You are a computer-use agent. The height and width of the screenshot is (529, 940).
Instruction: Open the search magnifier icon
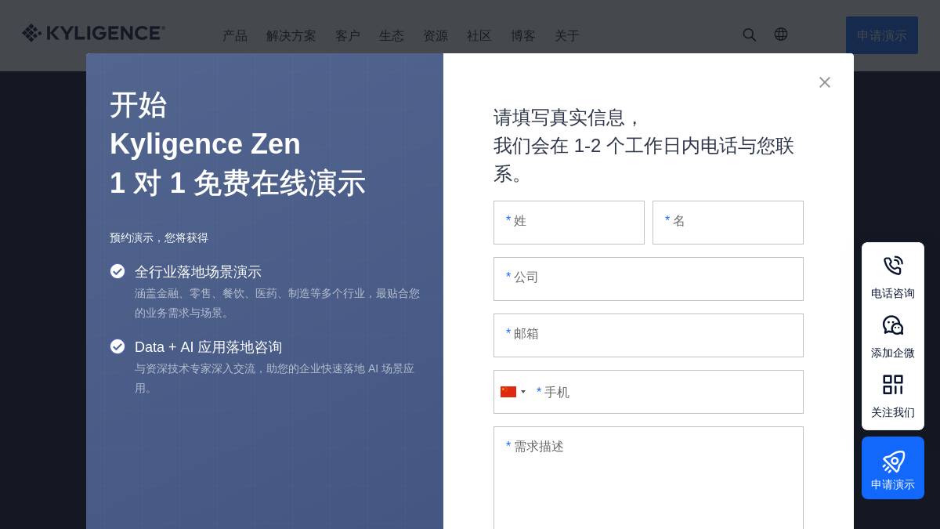point(750,34)
